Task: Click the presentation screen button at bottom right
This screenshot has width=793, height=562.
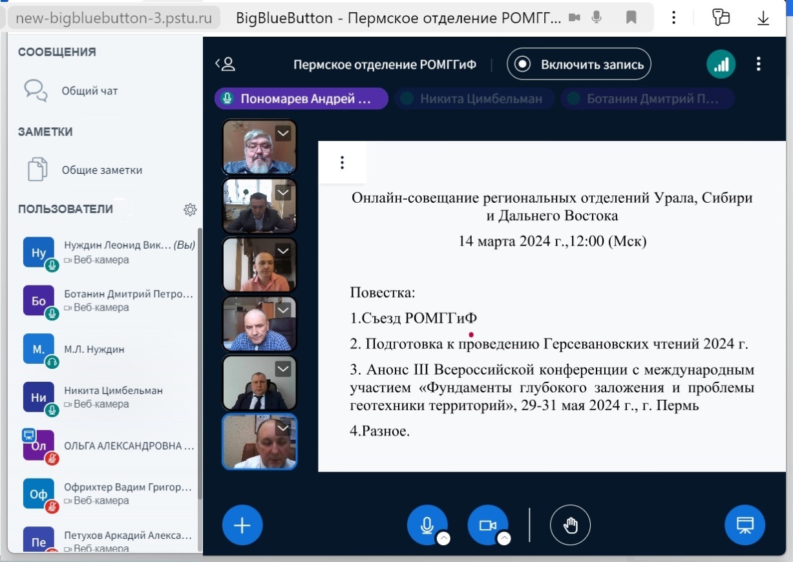Action: pyautogui.click(x=745, y=525)
